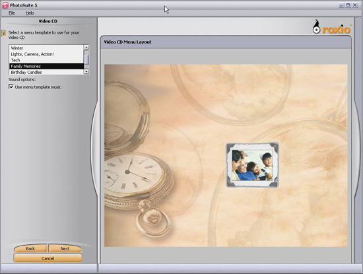Click the Back button
363x274 pixels.
pyautogui.click(x=30, y=248)
